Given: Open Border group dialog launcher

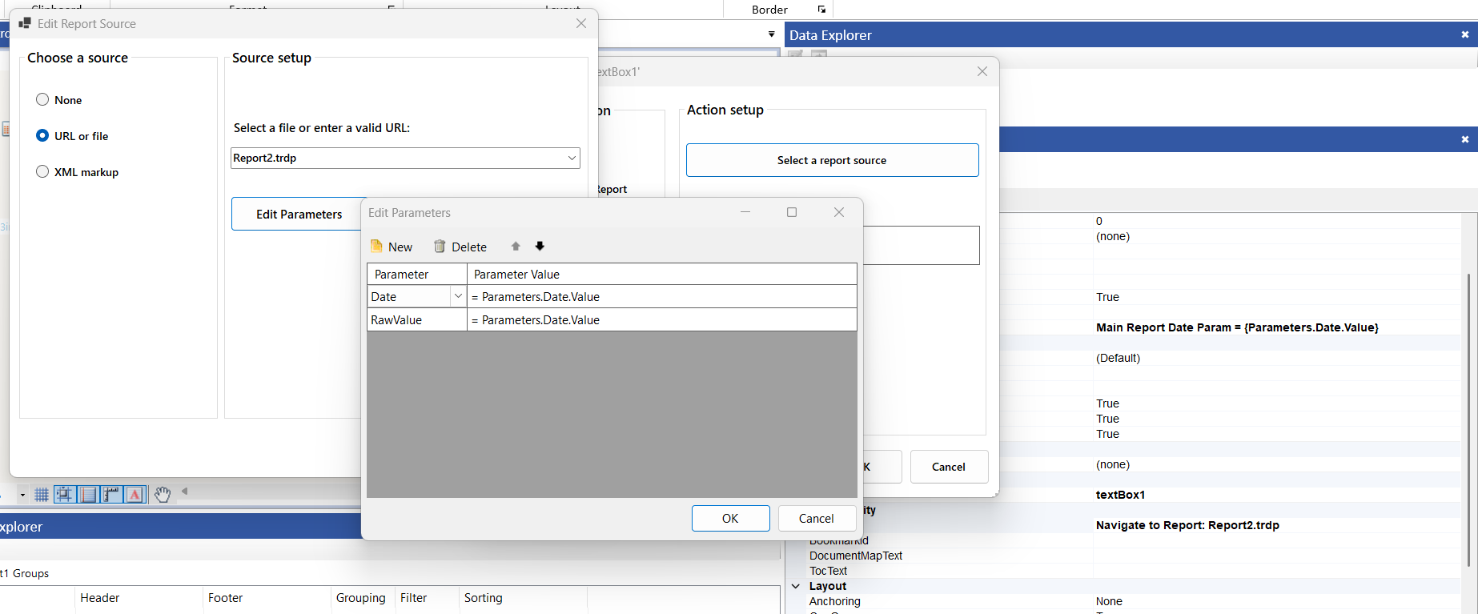Looking at the screenshot, I should [x=821, y=10].
